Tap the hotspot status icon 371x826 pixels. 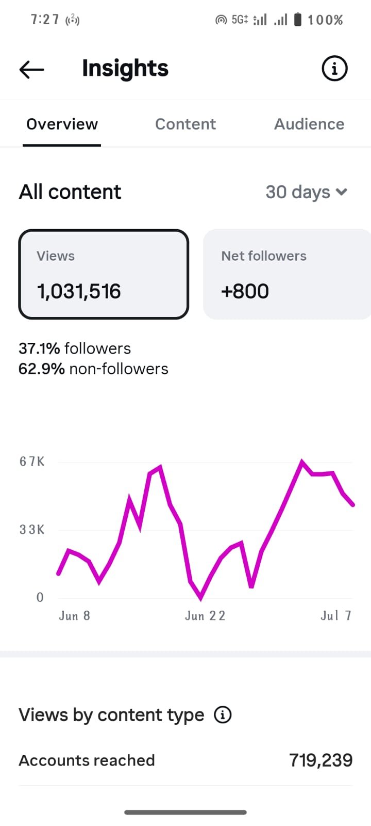[221, 20]
